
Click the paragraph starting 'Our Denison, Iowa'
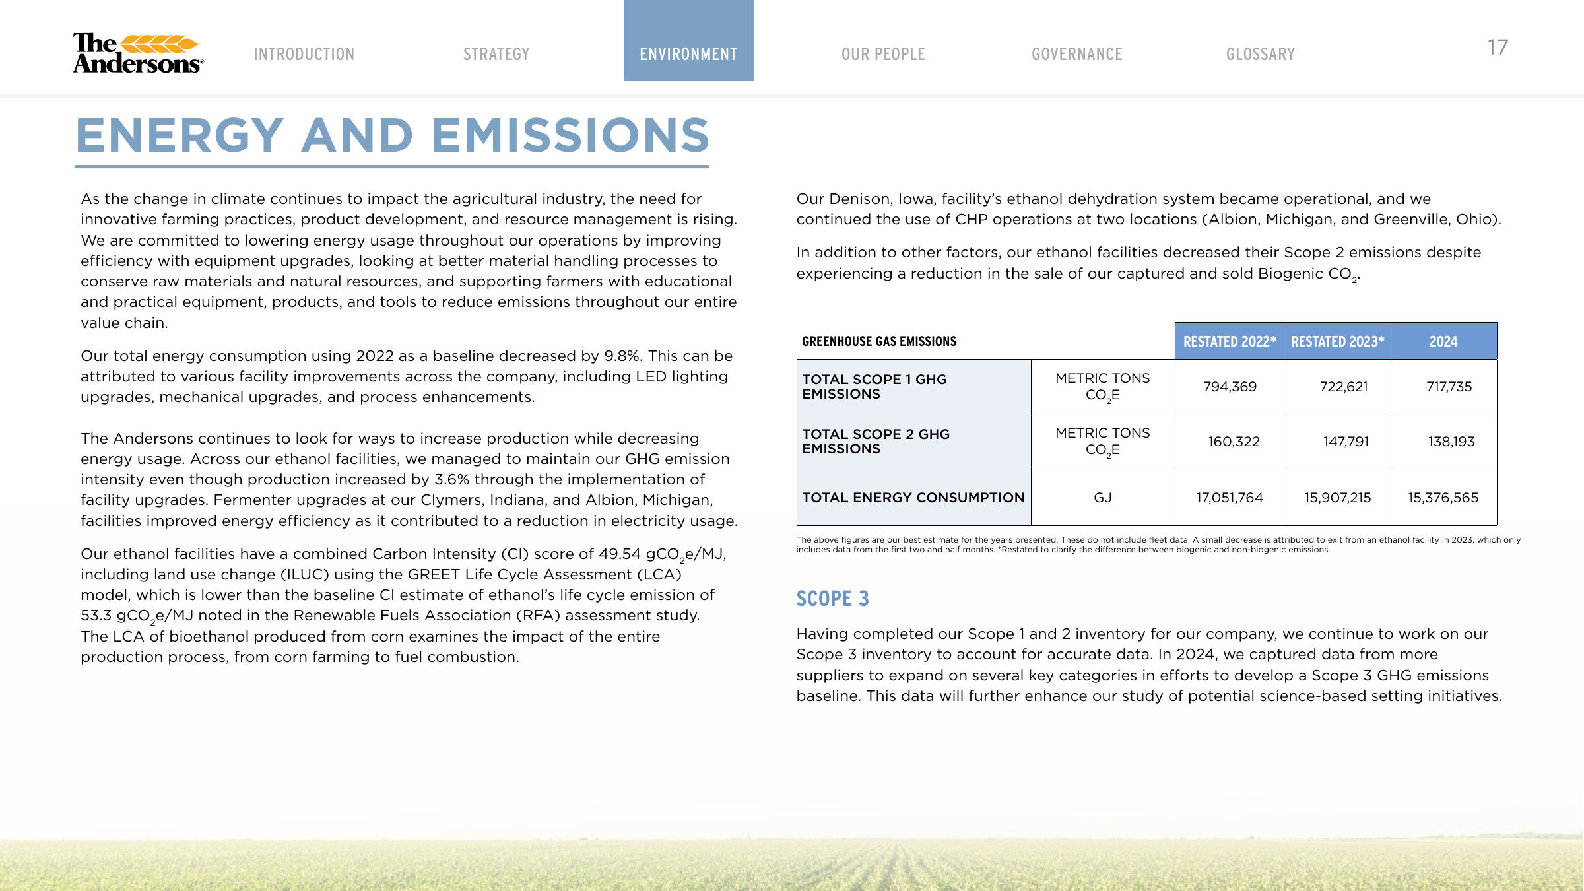(x=1148, y=209)
